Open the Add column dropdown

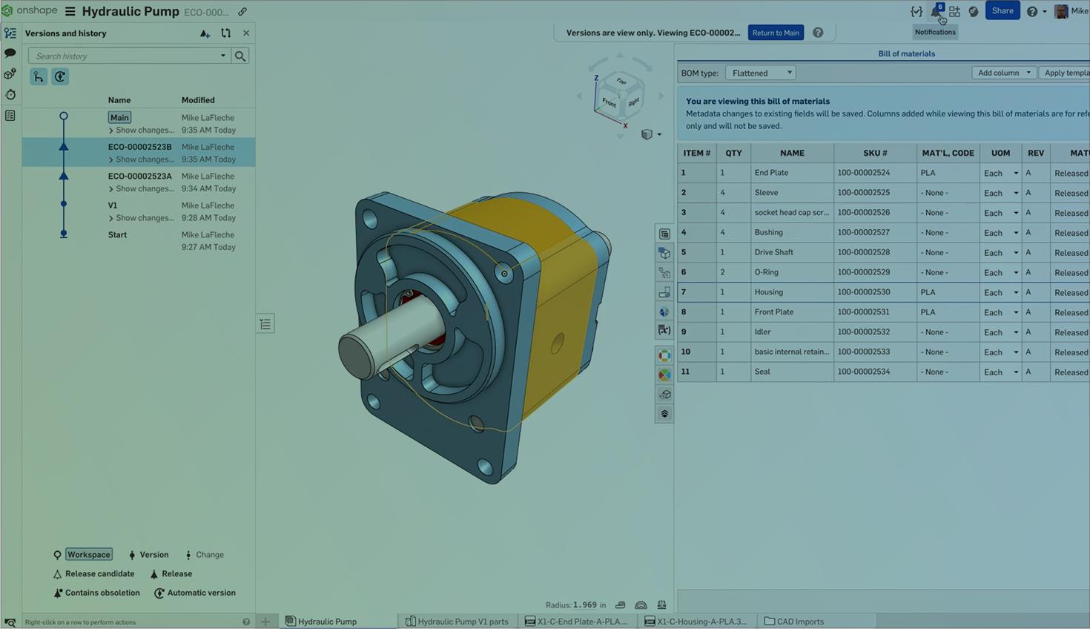pos(1003,73)
